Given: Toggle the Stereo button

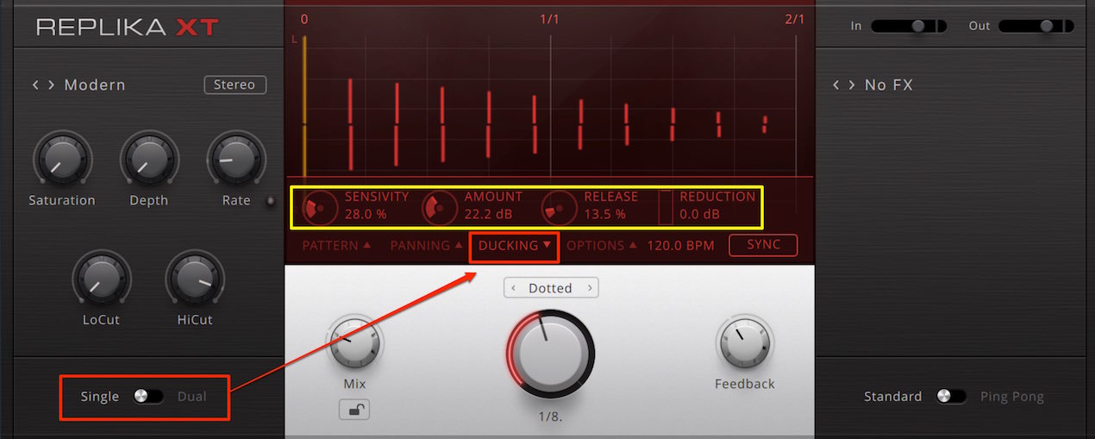Looking at the screenshot, I should pos(235,85).
